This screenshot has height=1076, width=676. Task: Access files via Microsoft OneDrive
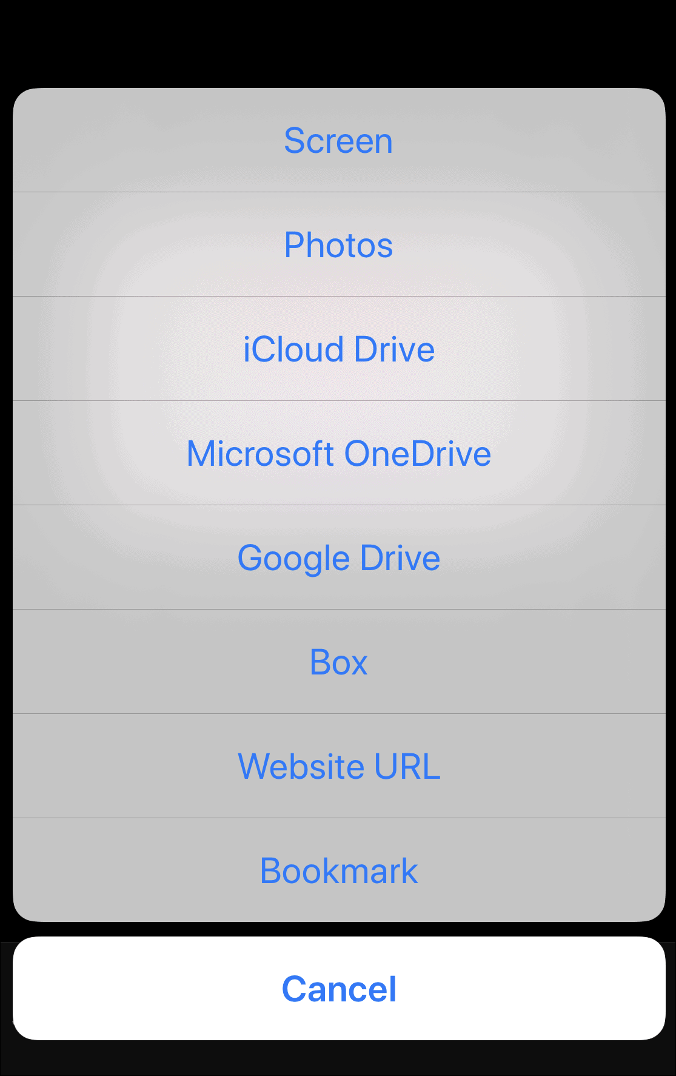(339, 453)
